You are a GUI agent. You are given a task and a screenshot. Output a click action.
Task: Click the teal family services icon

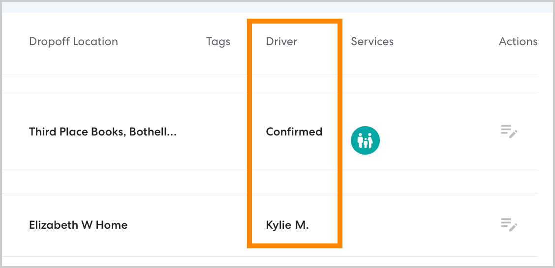tap(365, 140)
